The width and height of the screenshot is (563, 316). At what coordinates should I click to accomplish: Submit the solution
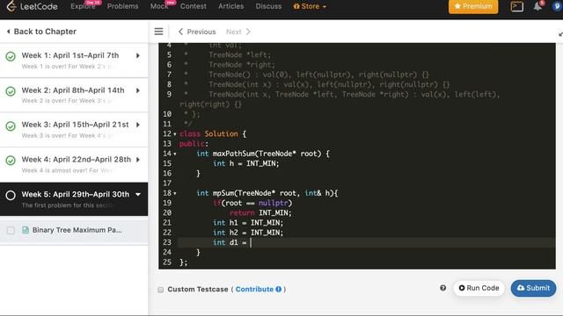[534, 288]
